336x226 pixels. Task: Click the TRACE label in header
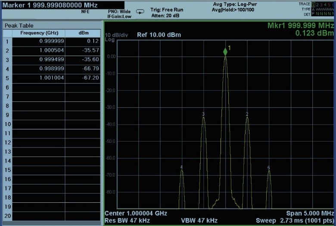304,4
